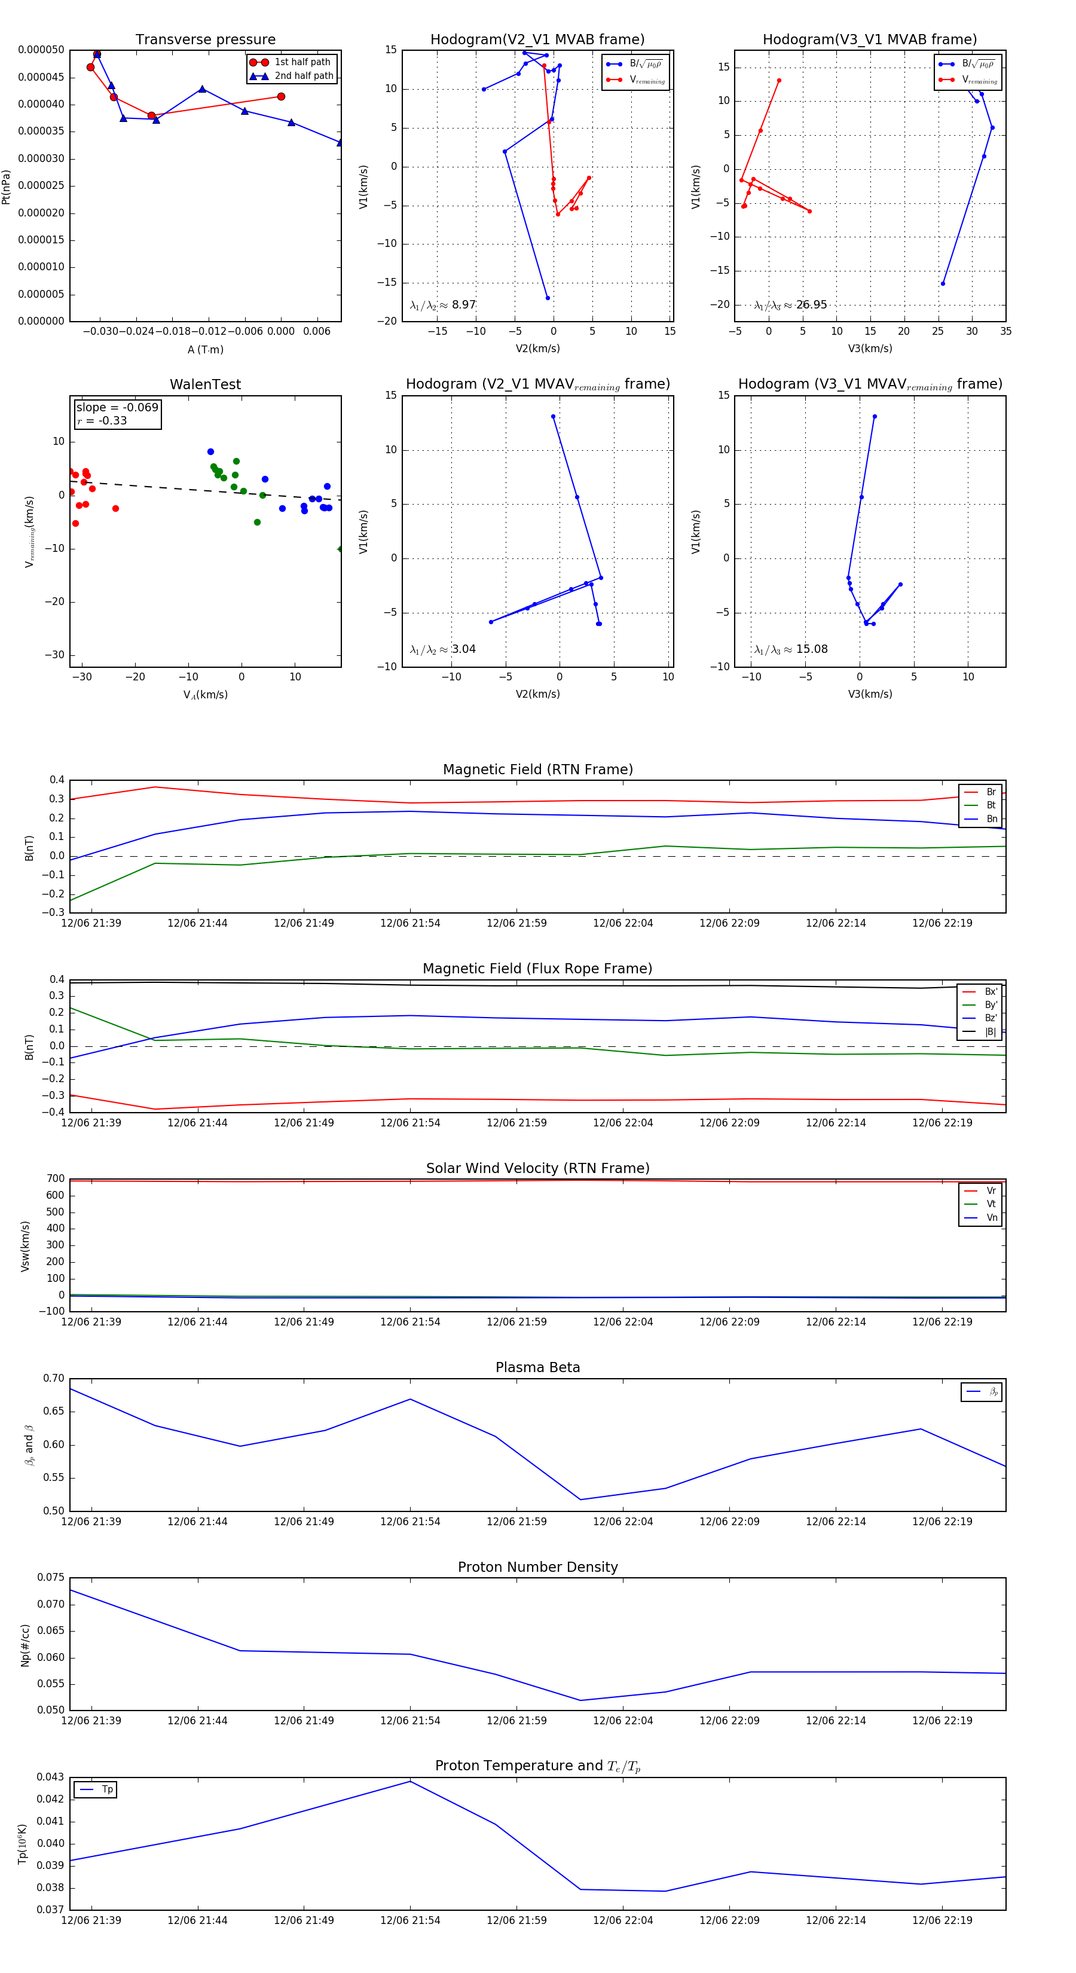Click the eigenvalue ratio value 8.97
The height and width of the screenshot is (1973, 1076).
[x=464, y=305]
